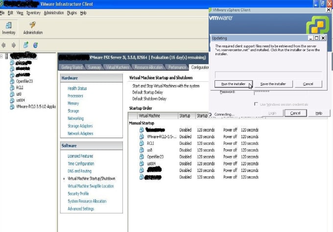333x232 pixels.
Task: Click VM icon in RCLI startup row
Action: [x=142, y=143]
